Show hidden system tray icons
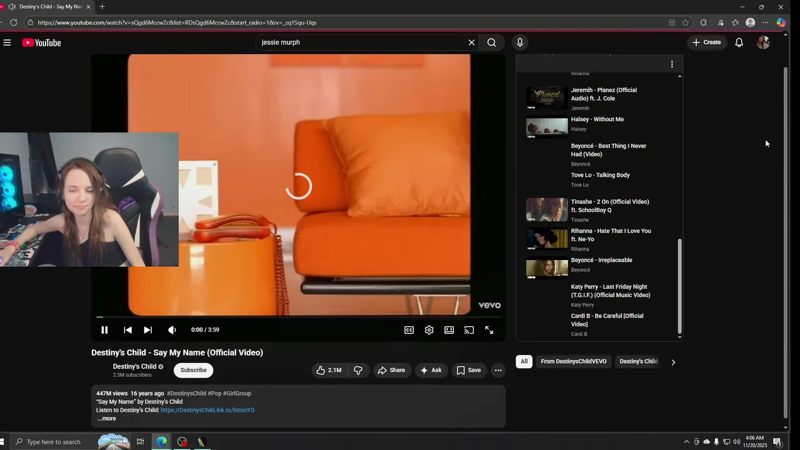The height and width of the screenshot is (450, 800). [x=686, y=442]
